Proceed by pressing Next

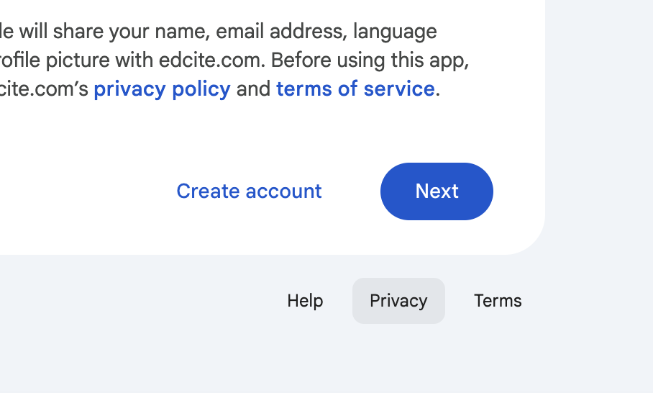point(437,191)
